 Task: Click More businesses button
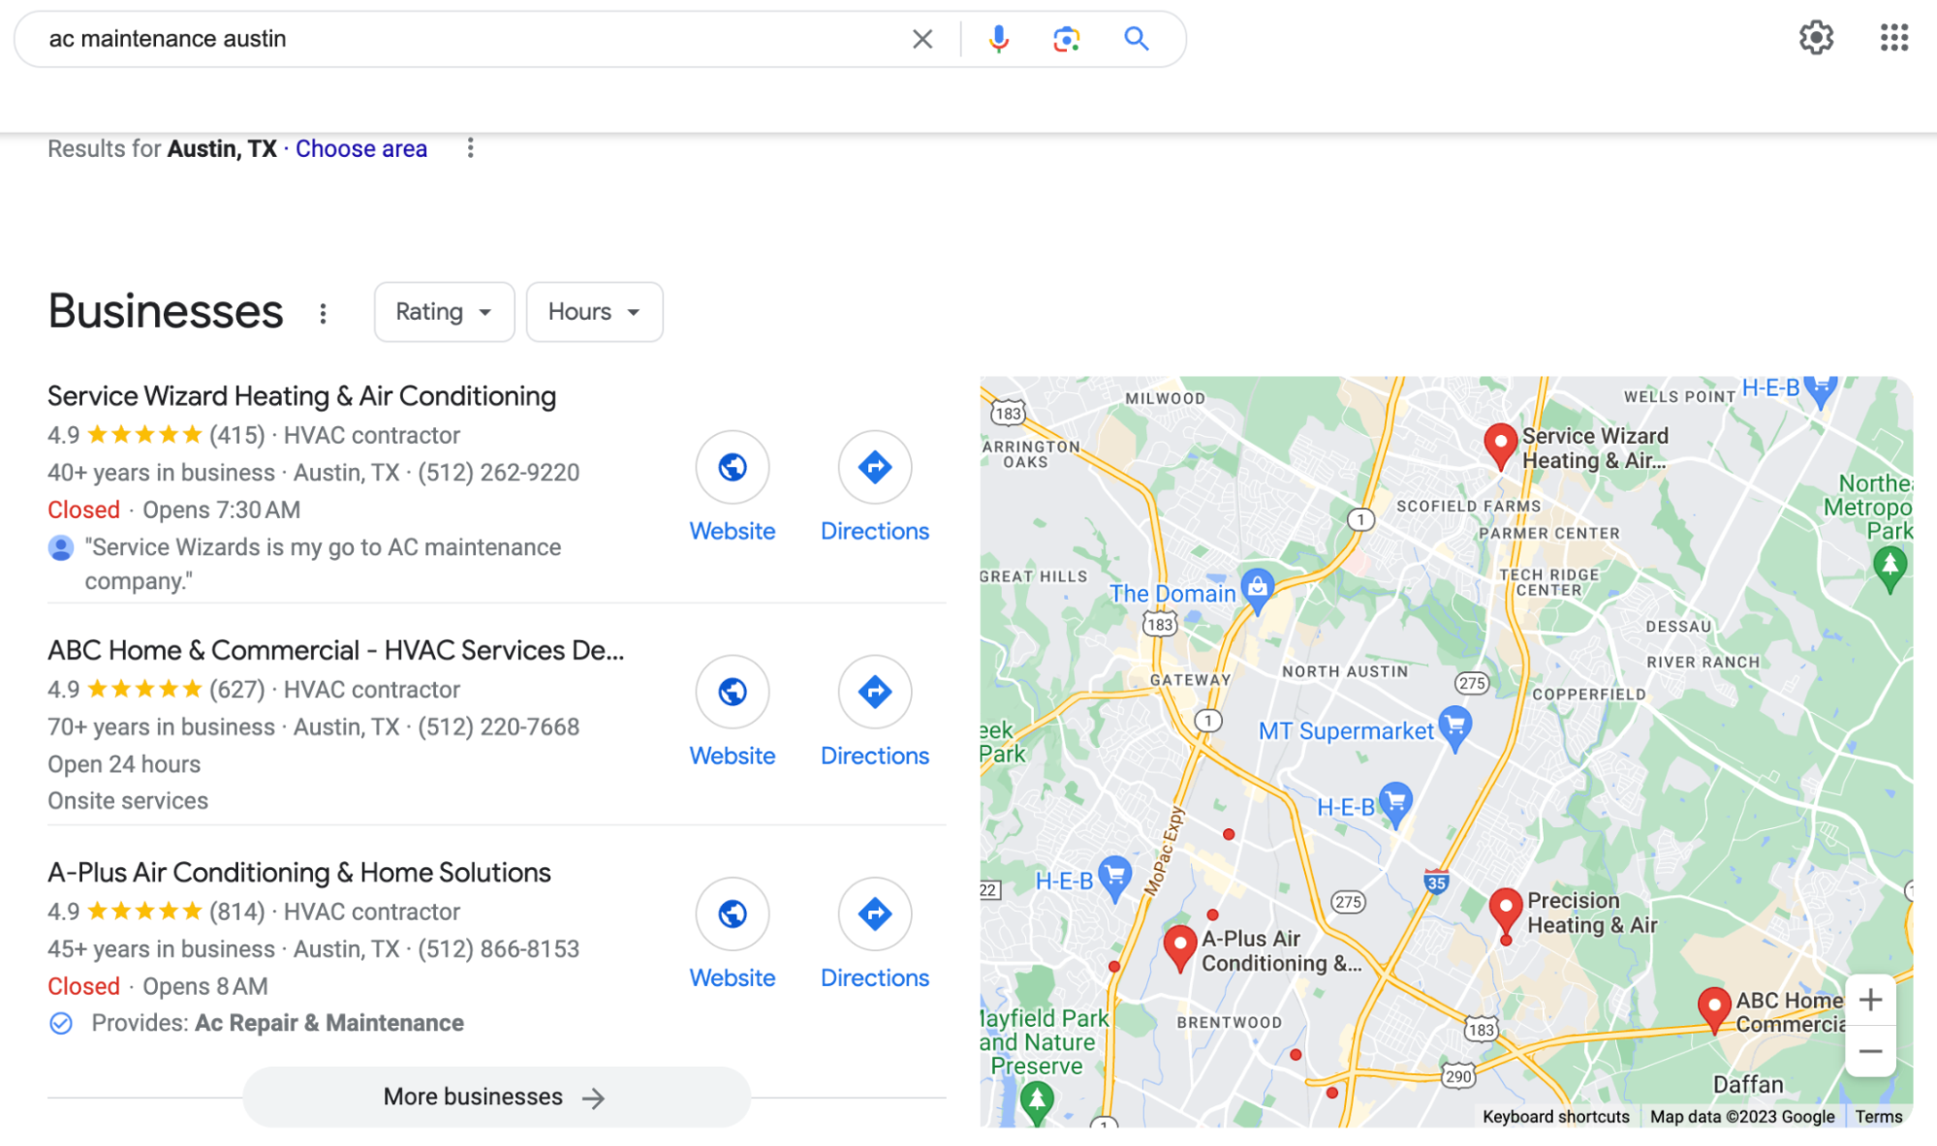tap(496, 1097)
